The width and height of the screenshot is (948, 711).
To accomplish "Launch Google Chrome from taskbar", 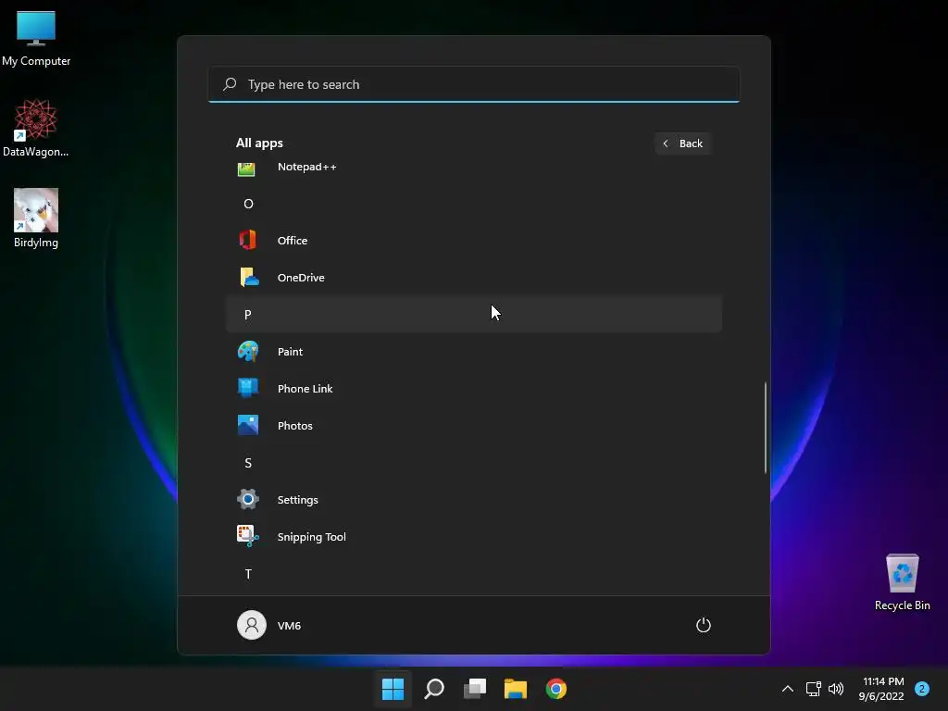I will [556, 689].
